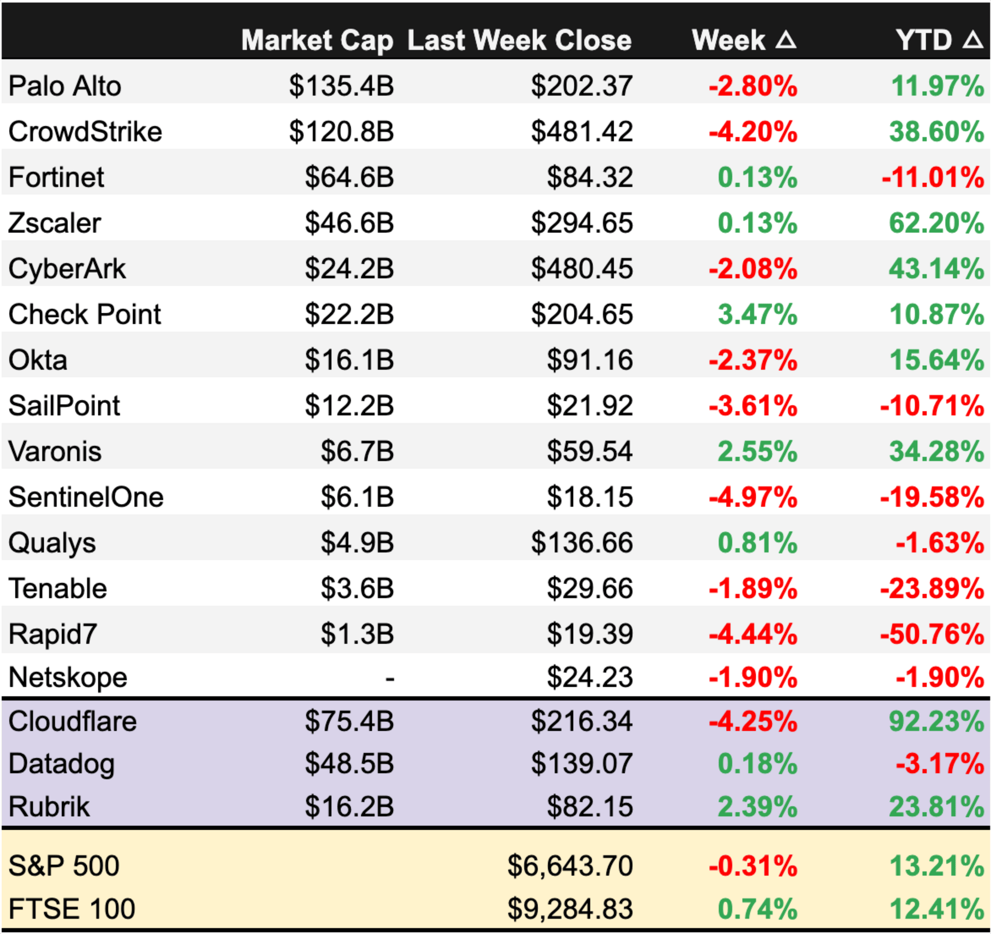The width and height of the screenshot is (991, 934).
Task: Click the Palo Alto row label
Action: [65, 86]
